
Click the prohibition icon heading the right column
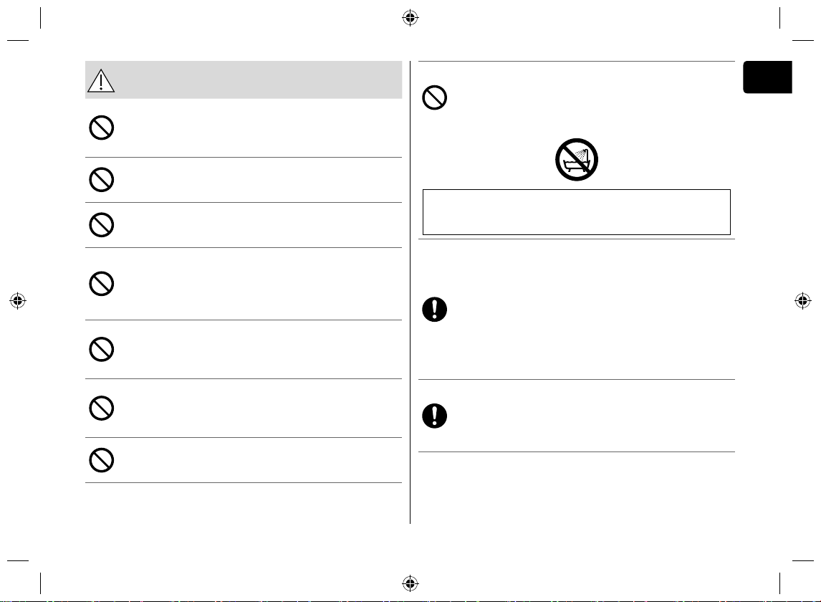435,97
